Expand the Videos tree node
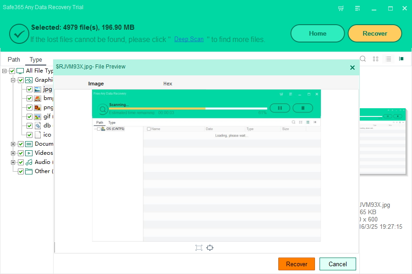 click(x=13, y=153)
